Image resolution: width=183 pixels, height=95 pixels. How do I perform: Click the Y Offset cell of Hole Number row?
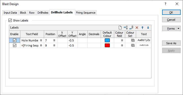coord(72,40)
